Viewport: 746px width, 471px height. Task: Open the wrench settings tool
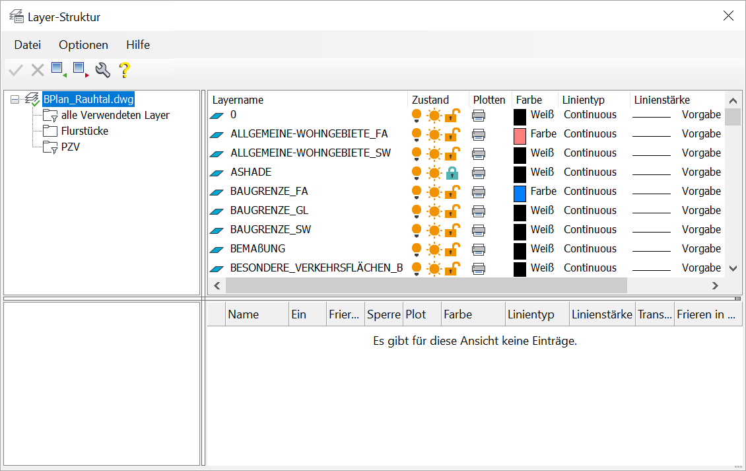(x=102, y=69)
